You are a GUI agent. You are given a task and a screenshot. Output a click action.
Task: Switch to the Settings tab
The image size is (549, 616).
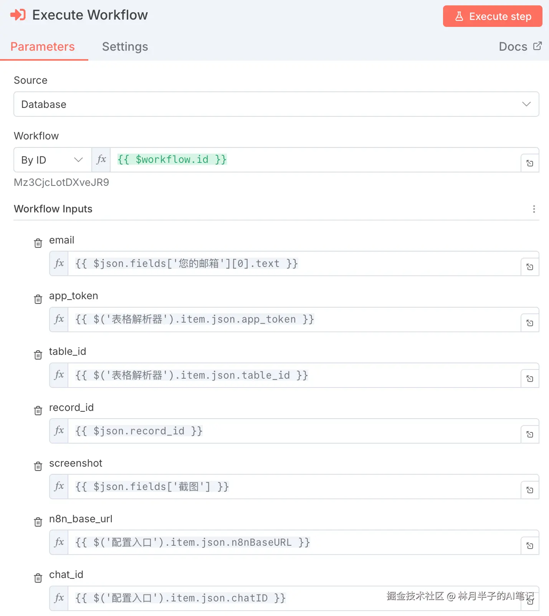coord(125,46)
